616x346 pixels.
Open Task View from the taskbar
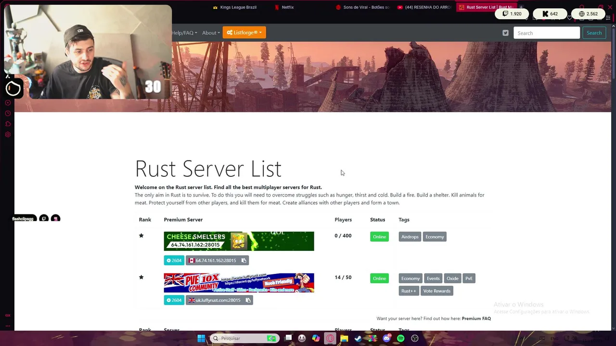pos(288,338)
